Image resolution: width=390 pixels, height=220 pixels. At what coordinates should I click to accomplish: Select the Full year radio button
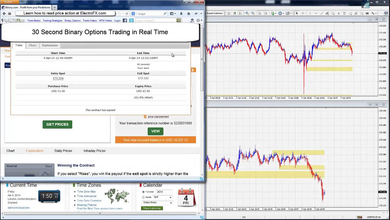pos(143,192)
